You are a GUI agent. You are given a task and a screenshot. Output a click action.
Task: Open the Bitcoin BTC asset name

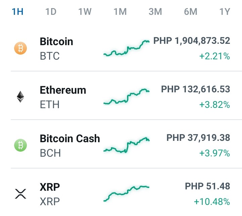click(x=56, y=49)
